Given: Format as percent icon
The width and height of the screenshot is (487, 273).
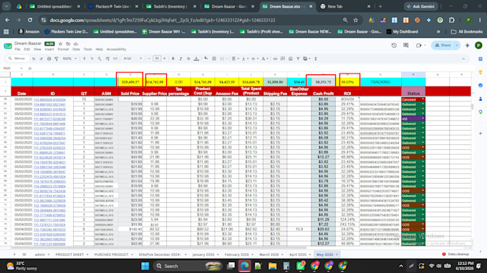Looking at the screenshot, I should coord(92,59).
